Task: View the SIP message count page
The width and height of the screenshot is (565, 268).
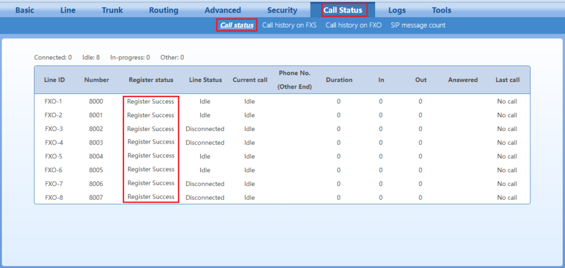Action: [418, 25]
